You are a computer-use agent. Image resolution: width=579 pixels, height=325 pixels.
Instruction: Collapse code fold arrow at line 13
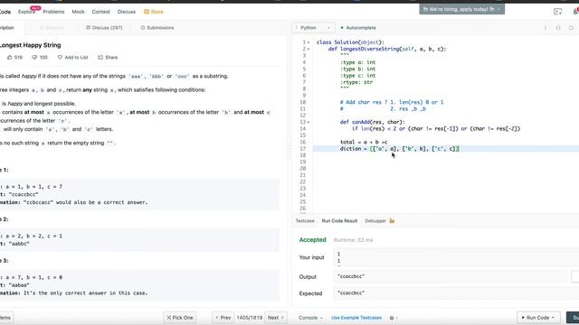pos(308,122)
